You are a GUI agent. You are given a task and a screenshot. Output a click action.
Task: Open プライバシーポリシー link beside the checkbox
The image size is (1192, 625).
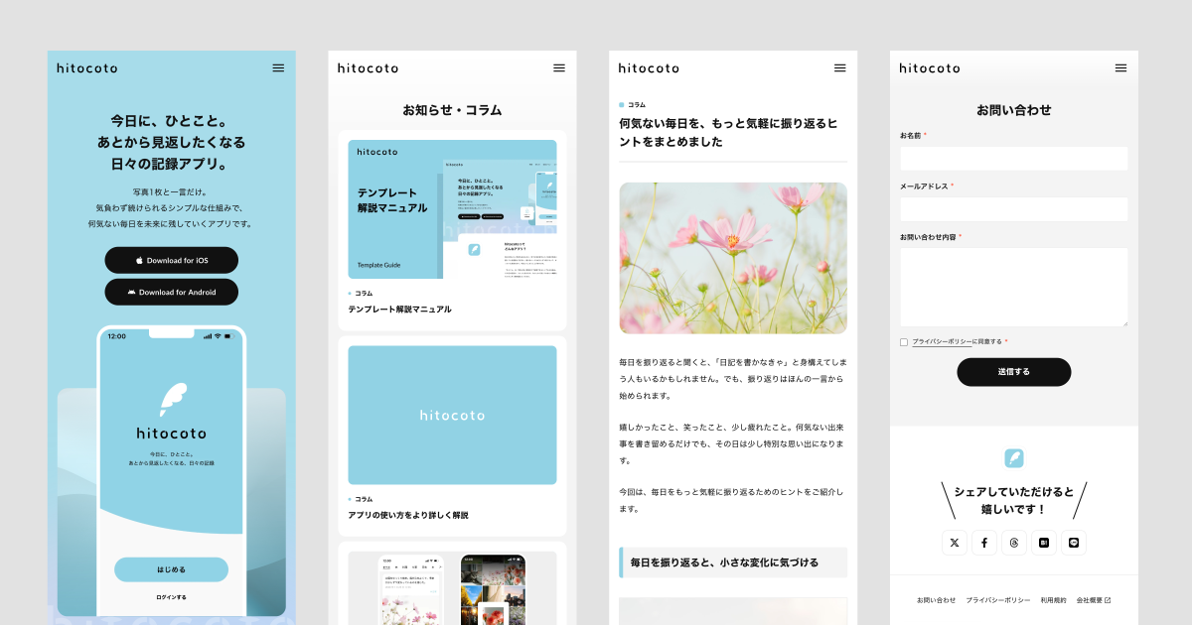(942, 341)
